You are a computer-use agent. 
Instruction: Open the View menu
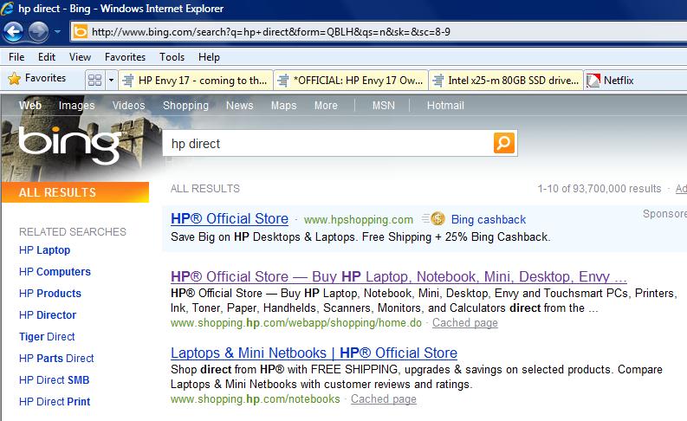[80, 57]
